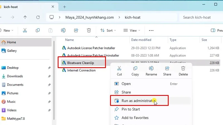223x125 pixels.
Task: Click Add to Favorites
Action: pos(151,118)
